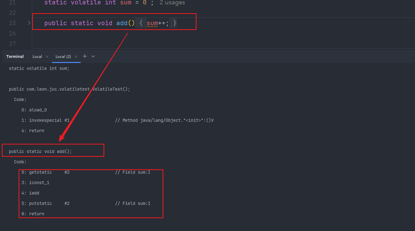Click the Terminal tool window title
The image size is (415, 231).
(15, 57)
